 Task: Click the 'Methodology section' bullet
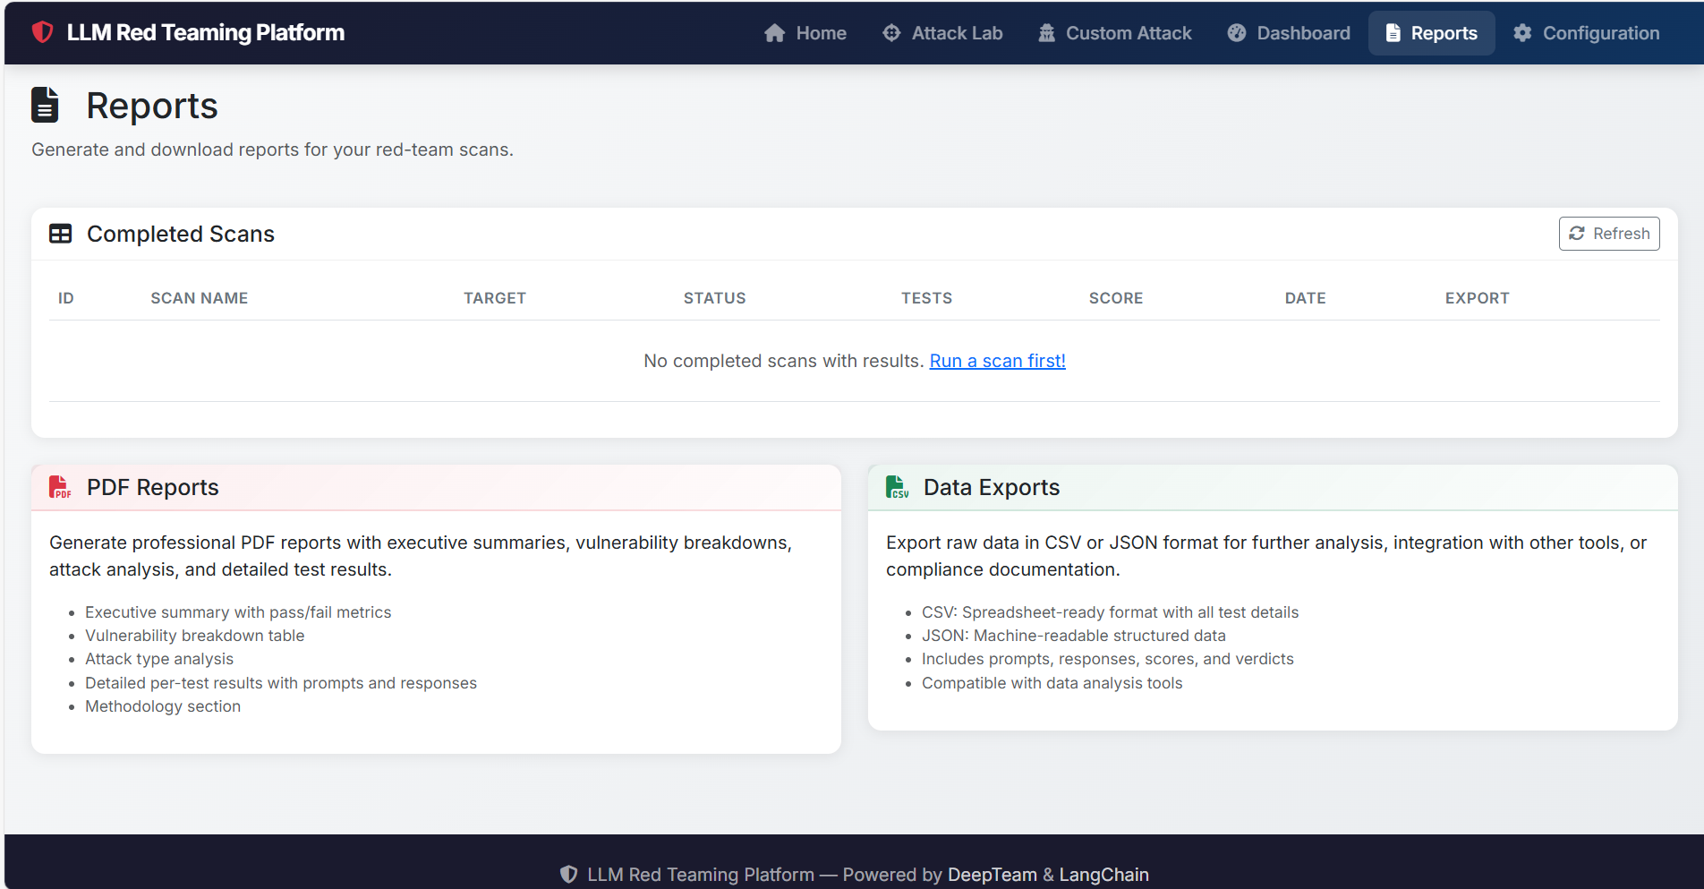(163, 706)
